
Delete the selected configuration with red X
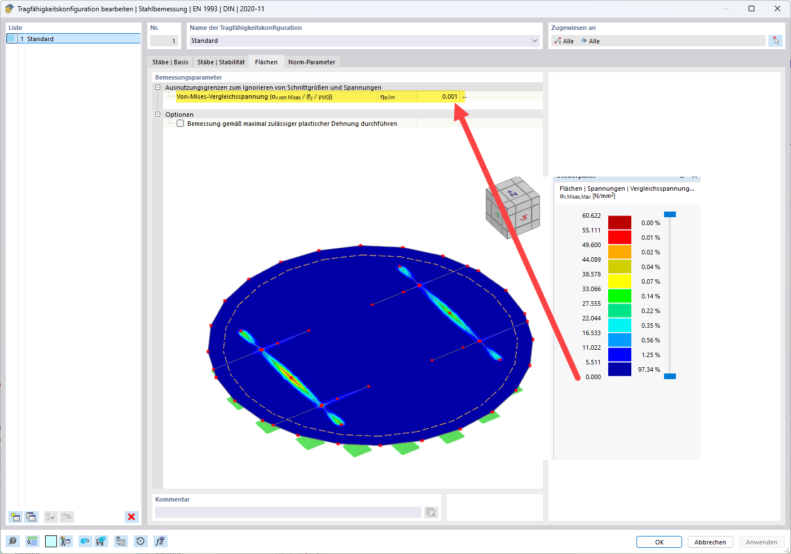[x=131, y=517]
